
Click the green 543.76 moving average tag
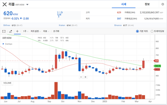(x=157, y=66)
